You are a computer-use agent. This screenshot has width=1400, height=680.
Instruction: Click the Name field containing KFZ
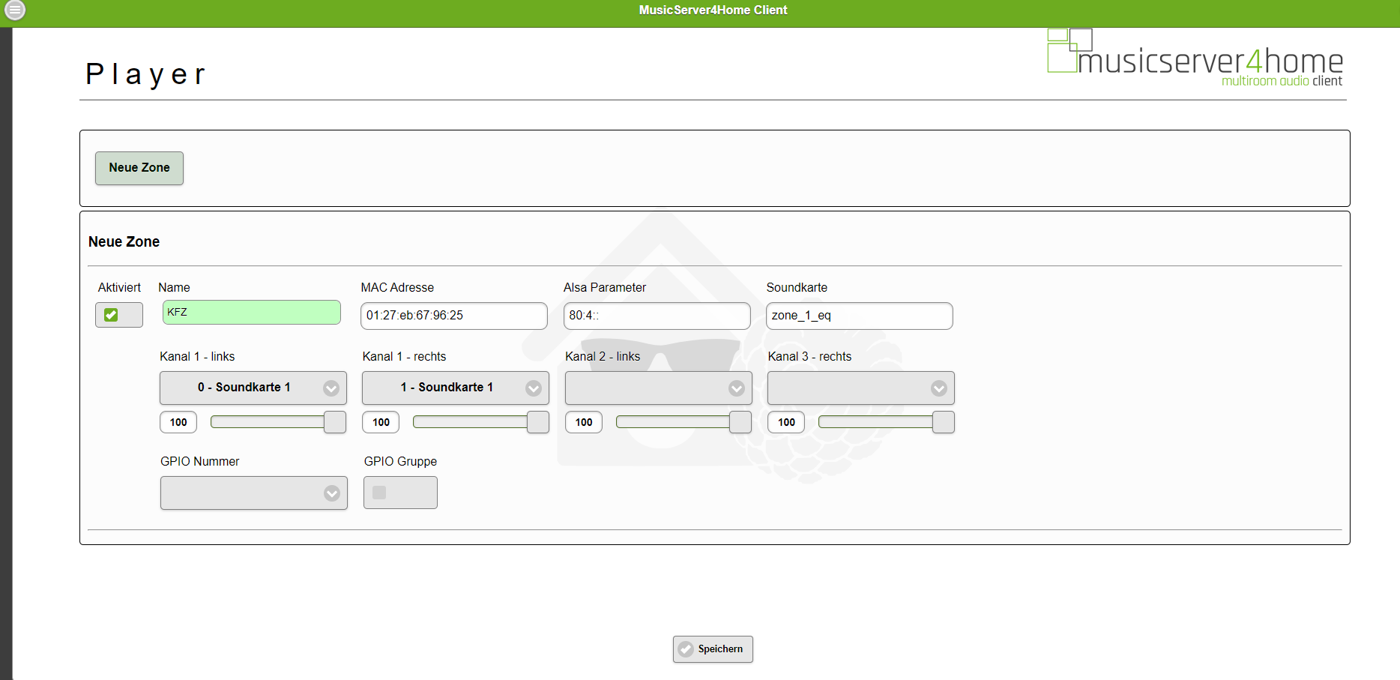point(251,313)
